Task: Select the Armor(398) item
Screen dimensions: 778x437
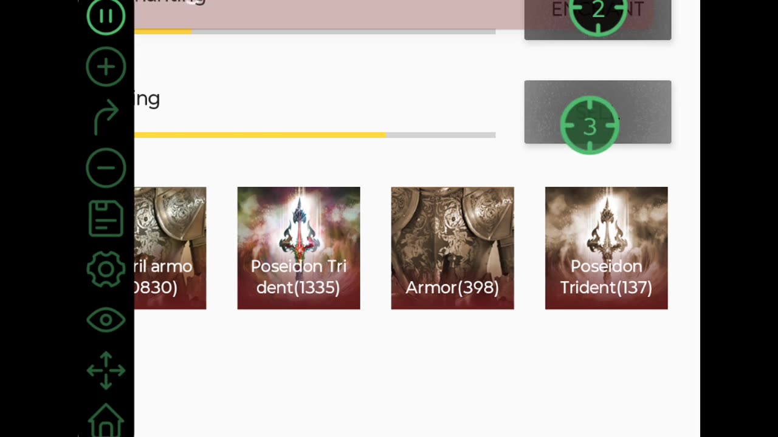Action: [452, 248]
